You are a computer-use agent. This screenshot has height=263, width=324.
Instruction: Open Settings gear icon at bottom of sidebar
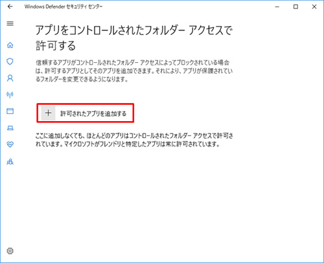pyautogui.click(x=10, y=251)
